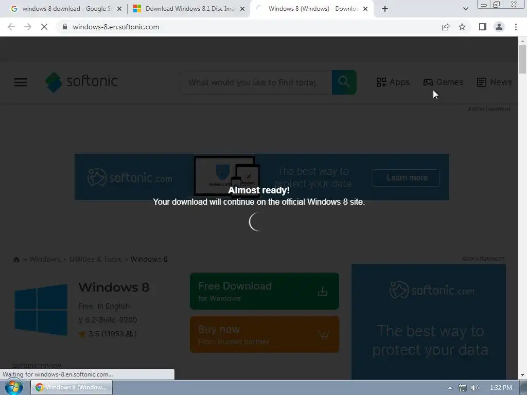This screenshot has height=395, width=527.
Task: Open the tab search dropdown arrow
Action: pos(465,9)
